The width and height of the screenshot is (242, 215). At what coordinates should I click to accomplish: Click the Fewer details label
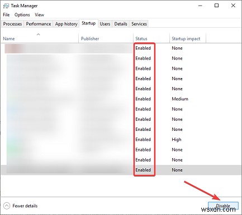coord(25,206)
